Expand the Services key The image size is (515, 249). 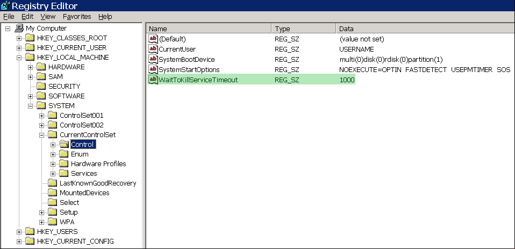click(53, 174)
